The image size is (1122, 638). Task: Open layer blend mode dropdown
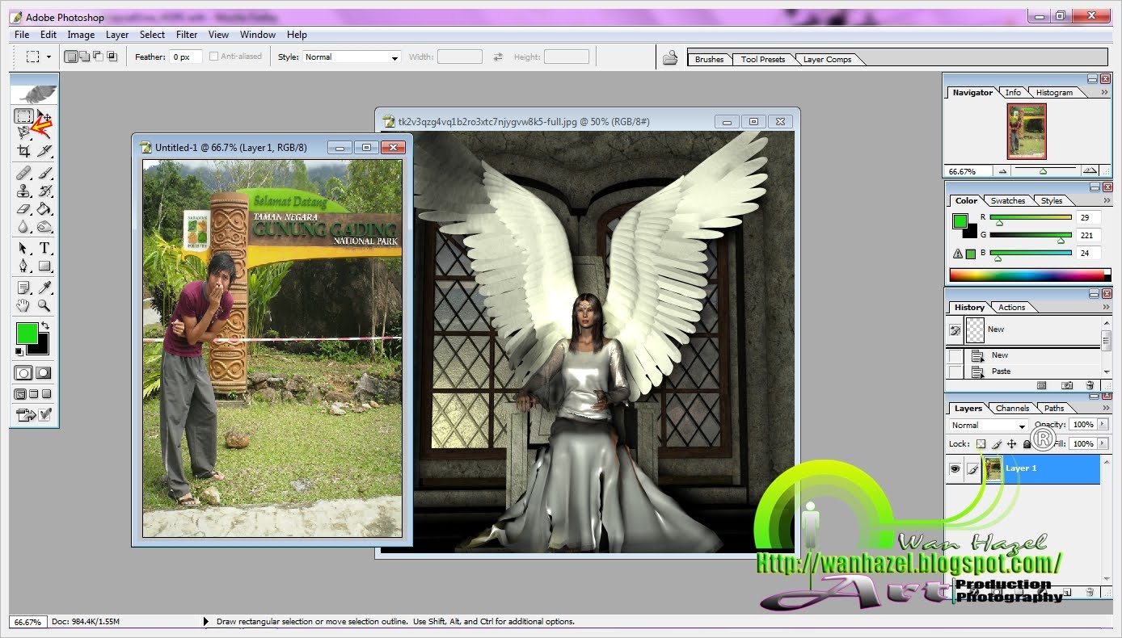coord(988,426)
